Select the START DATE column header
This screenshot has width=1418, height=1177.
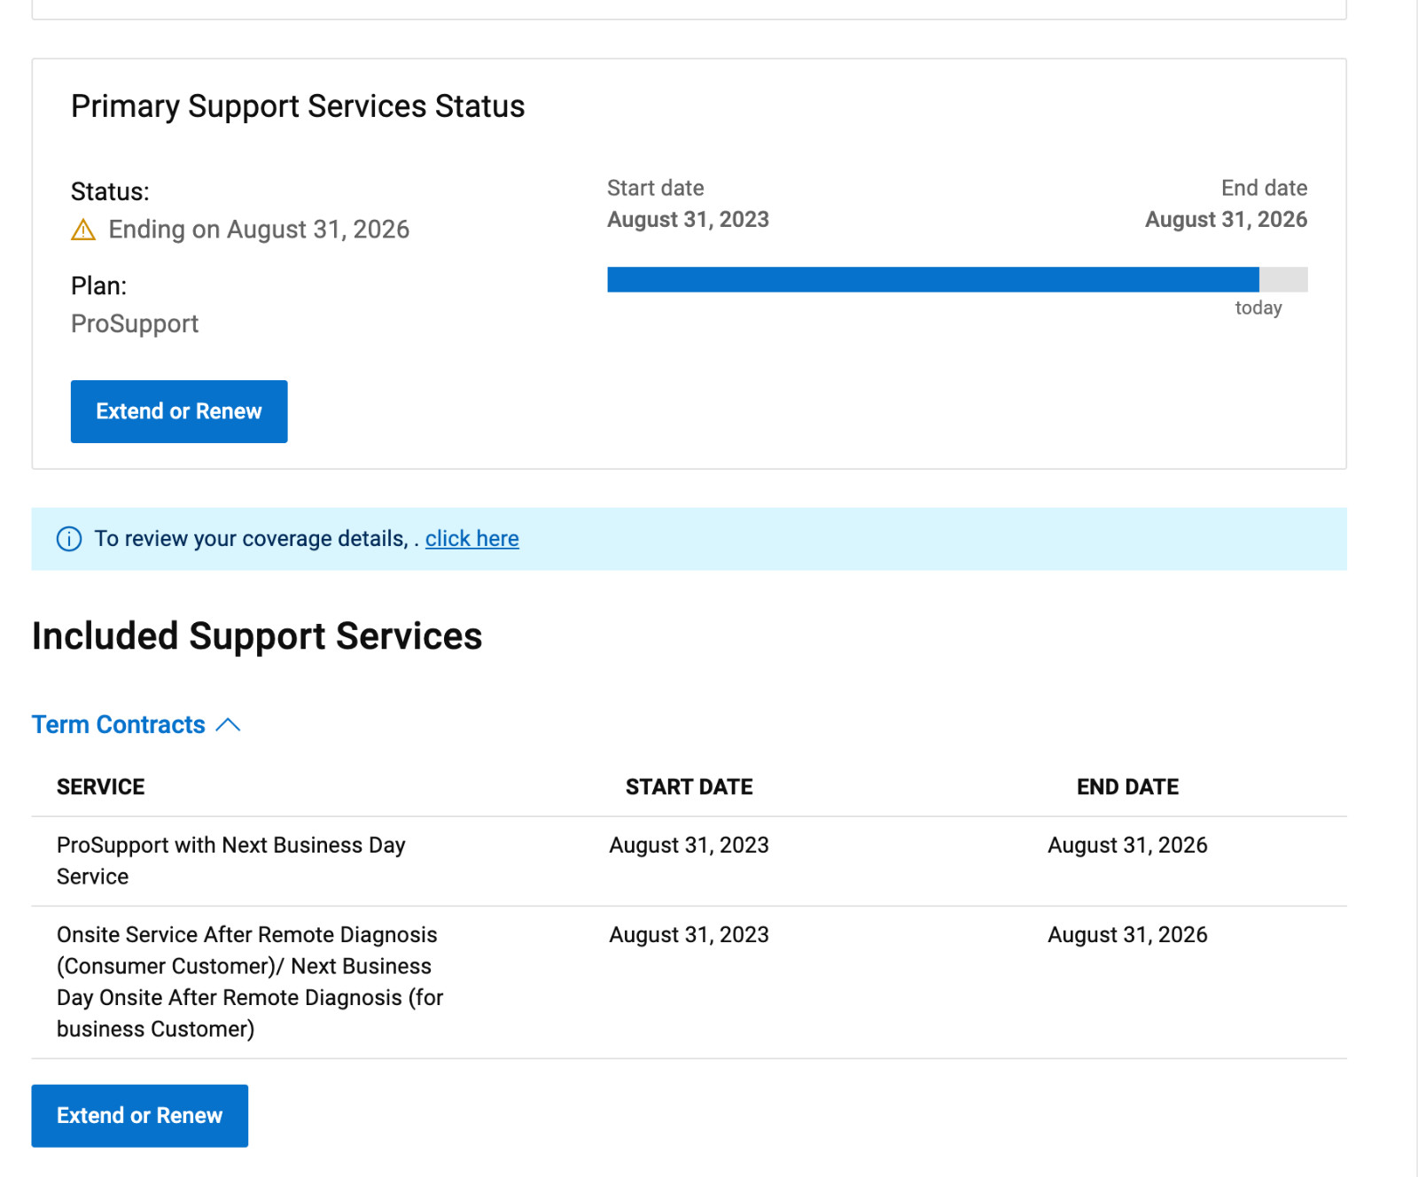point(690,787)
